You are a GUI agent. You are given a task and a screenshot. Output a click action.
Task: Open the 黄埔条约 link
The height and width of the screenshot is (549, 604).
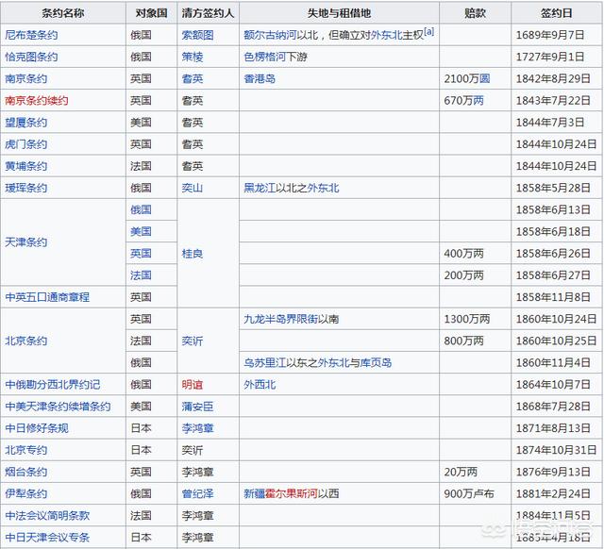pos(26,166)
